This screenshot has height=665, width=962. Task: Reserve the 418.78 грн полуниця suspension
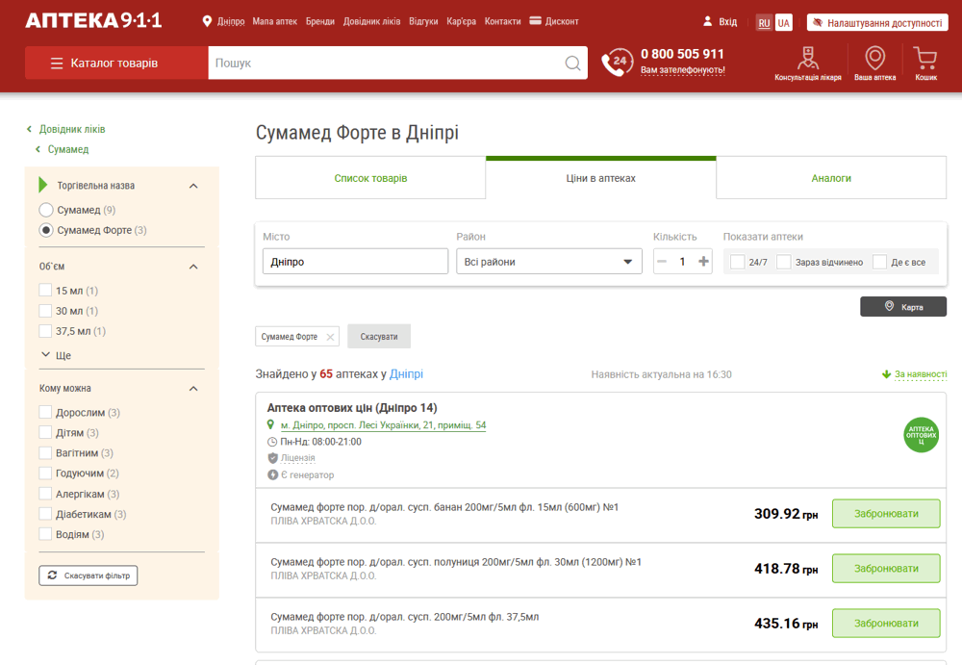tap(886, 569)
